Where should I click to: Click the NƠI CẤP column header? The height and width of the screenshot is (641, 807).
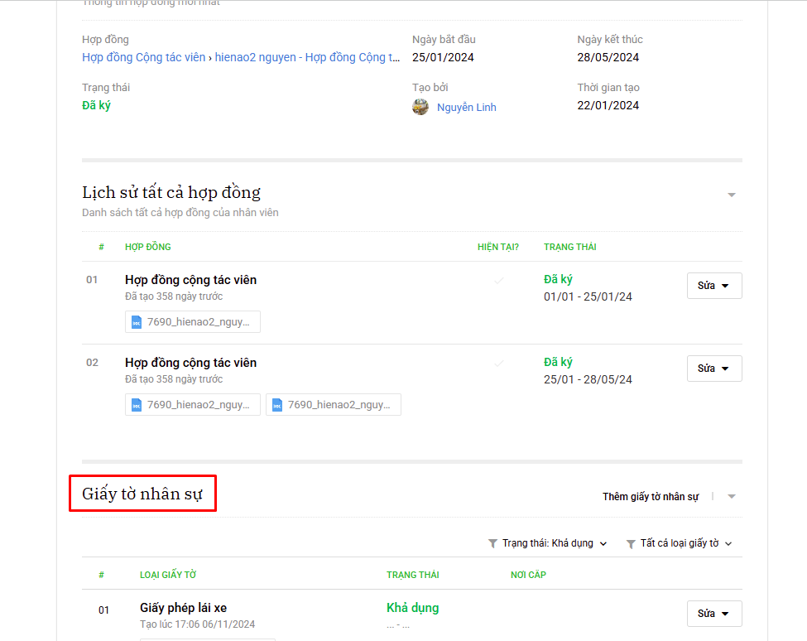click(528, 575)
